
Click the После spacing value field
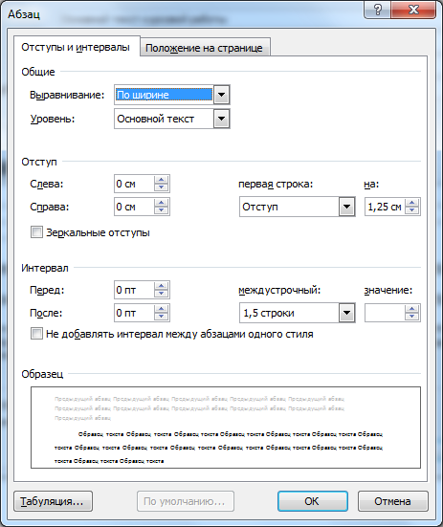point(134,313)
